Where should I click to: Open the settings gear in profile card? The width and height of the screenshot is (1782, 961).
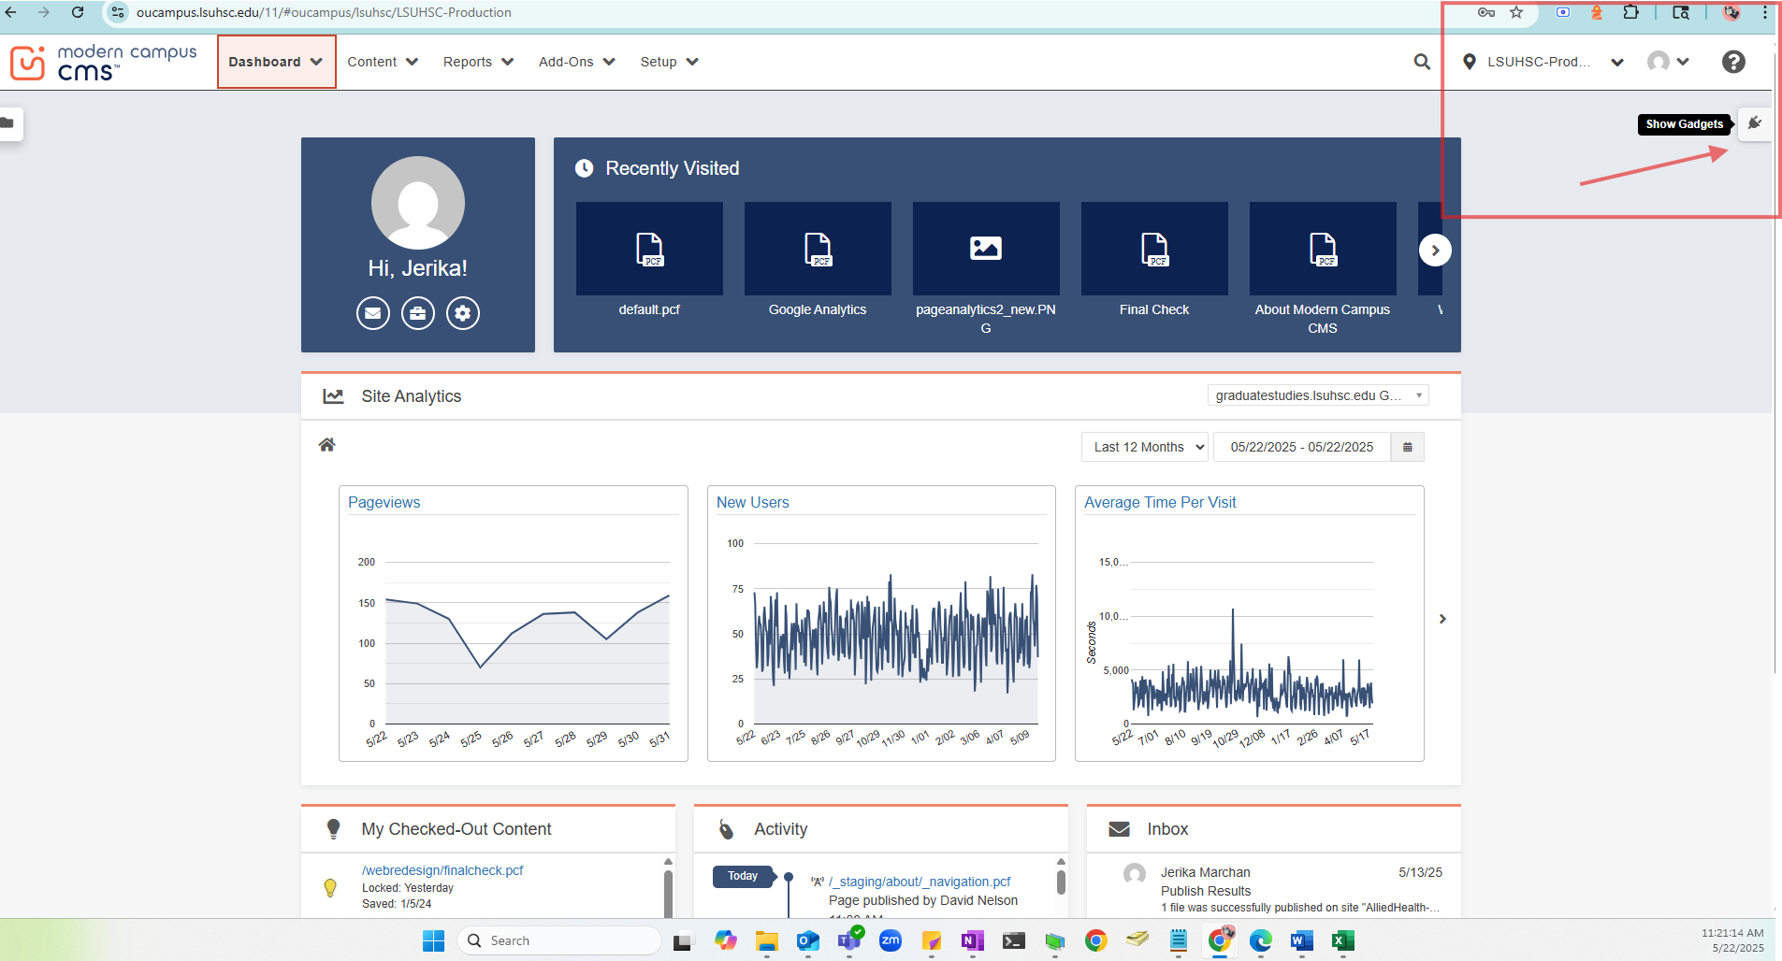[463, 313]
